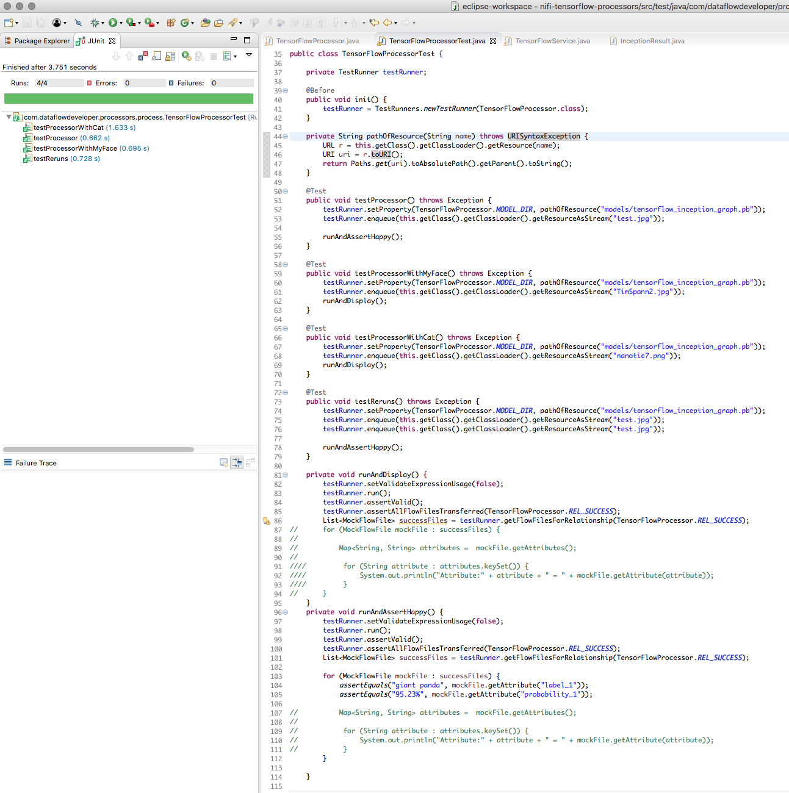The height and width of the screenshot is (793, 789).
Task: Select the testProcessorWithCat test result
Action: click(x=67, y=127)
